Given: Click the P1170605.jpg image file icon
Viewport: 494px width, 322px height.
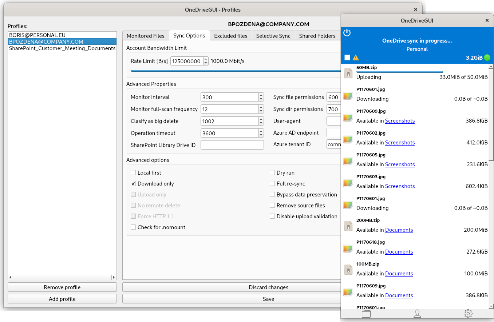Looking at the screenshot, I should pos(349,161).
